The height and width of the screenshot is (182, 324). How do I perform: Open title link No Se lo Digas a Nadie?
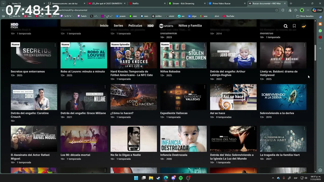[x=126, y=155]
